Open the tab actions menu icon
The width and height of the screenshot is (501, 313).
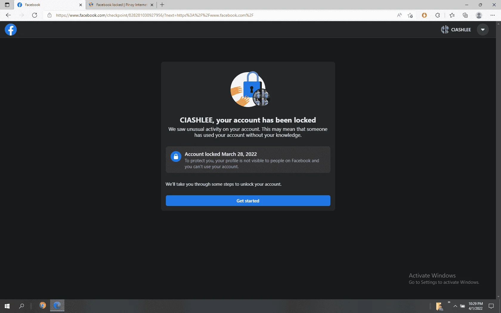(7, 5)
